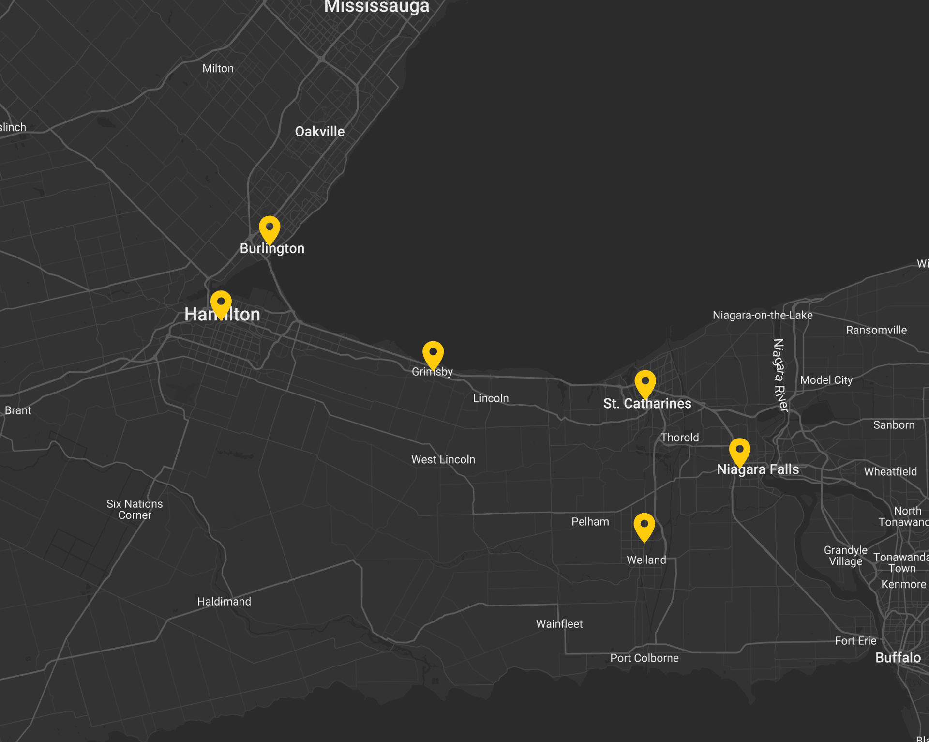Open the Grimsby location pin
929x742 pixels.
(433, 355)
